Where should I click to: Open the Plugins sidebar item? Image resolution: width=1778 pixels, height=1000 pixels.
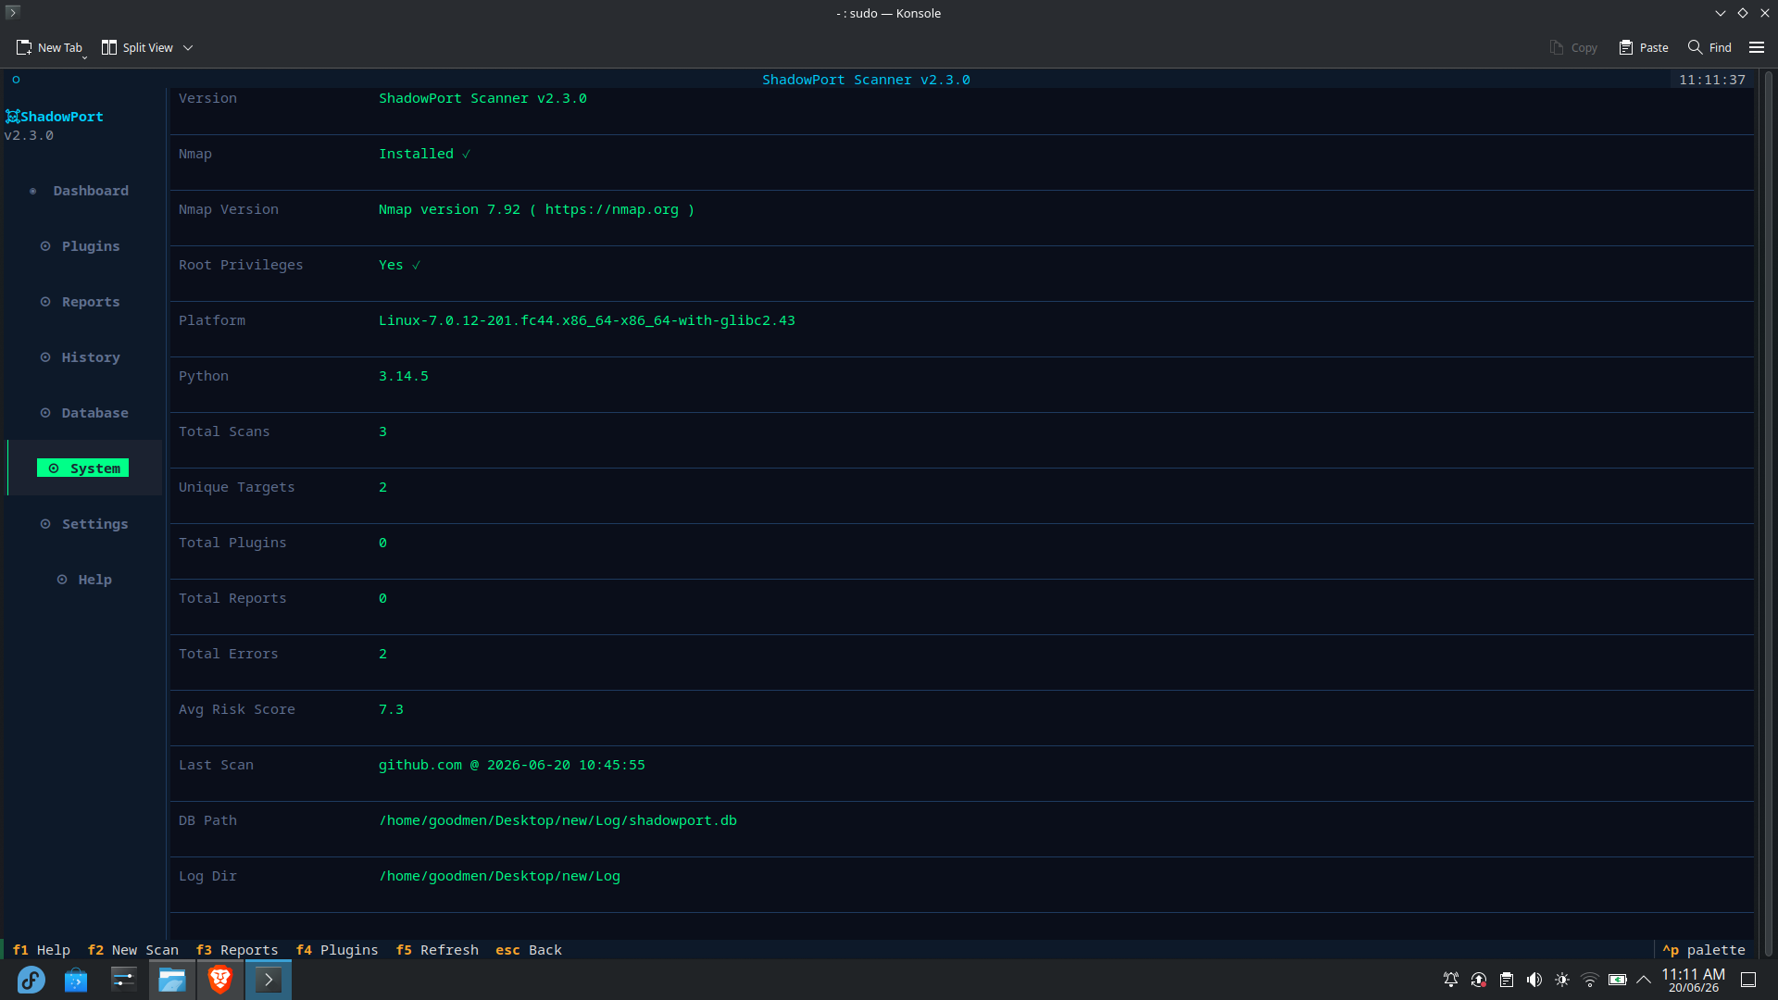click(83, 246)
